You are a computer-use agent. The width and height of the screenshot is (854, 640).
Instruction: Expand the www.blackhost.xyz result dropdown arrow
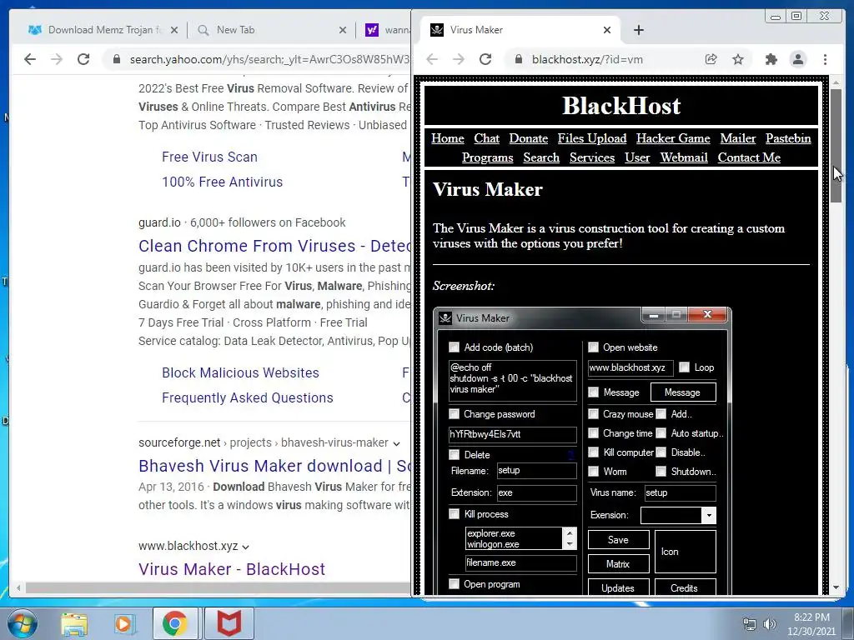pyautogui.click(x=246, y=547)
